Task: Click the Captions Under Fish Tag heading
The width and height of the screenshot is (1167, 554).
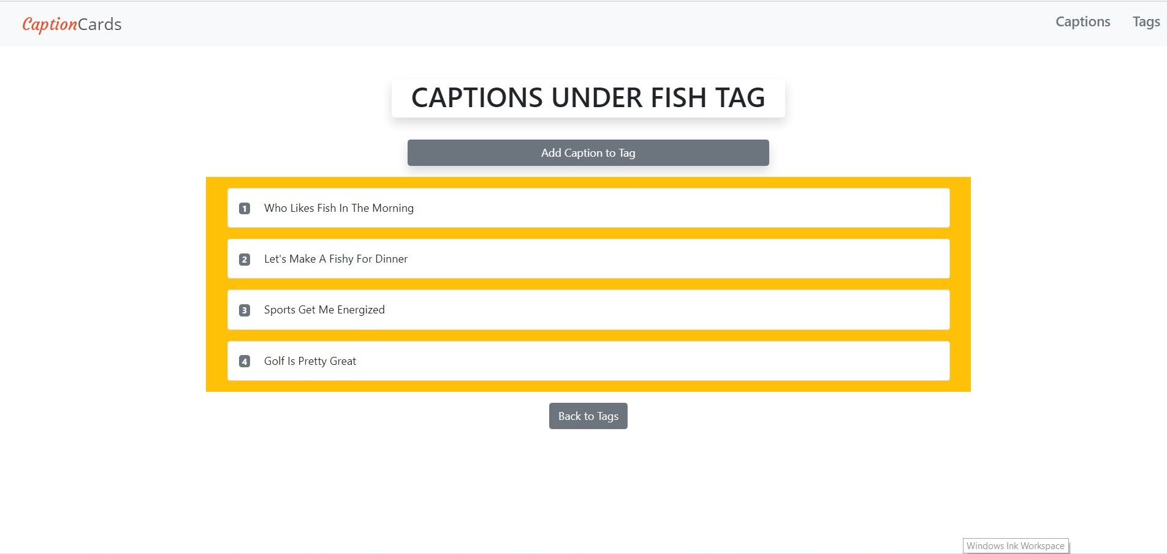Action: (588, 98)
